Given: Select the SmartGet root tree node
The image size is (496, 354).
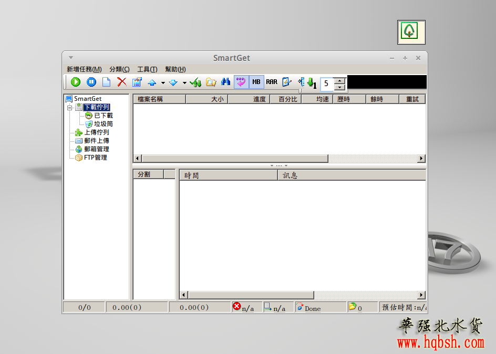Looking at the screenshot, I should coord(88,99).
